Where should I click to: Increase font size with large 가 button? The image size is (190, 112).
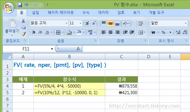pos(87,23)
